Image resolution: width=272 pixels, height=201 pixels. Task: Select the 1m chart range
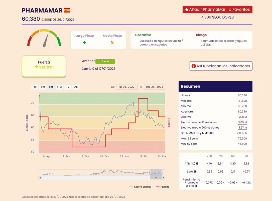click(x=35, y=87)
